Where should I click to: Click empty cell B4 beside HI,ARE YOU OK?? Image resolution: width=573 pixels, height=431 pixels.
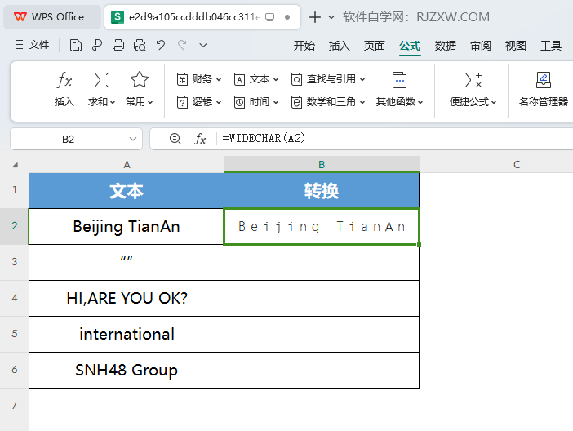[322, 298]
